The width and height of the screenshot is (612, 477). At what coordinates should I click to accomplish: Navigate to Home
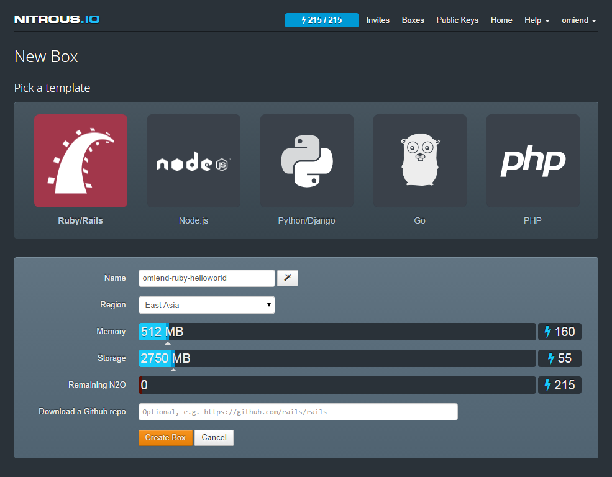(501, 20)
